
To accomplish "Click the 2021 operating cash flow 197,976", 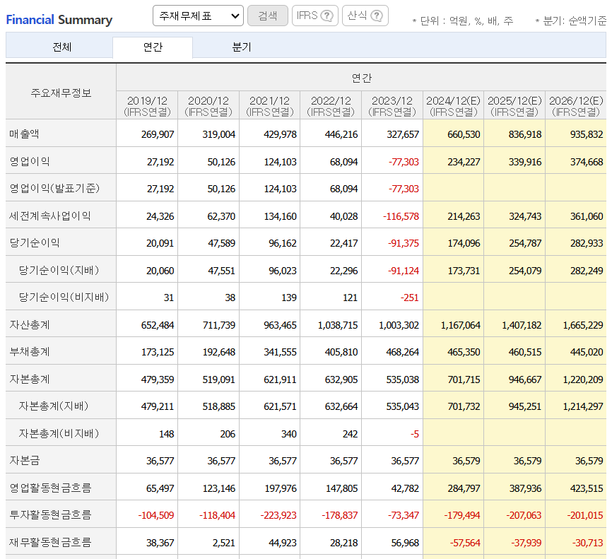I will 281,488.
